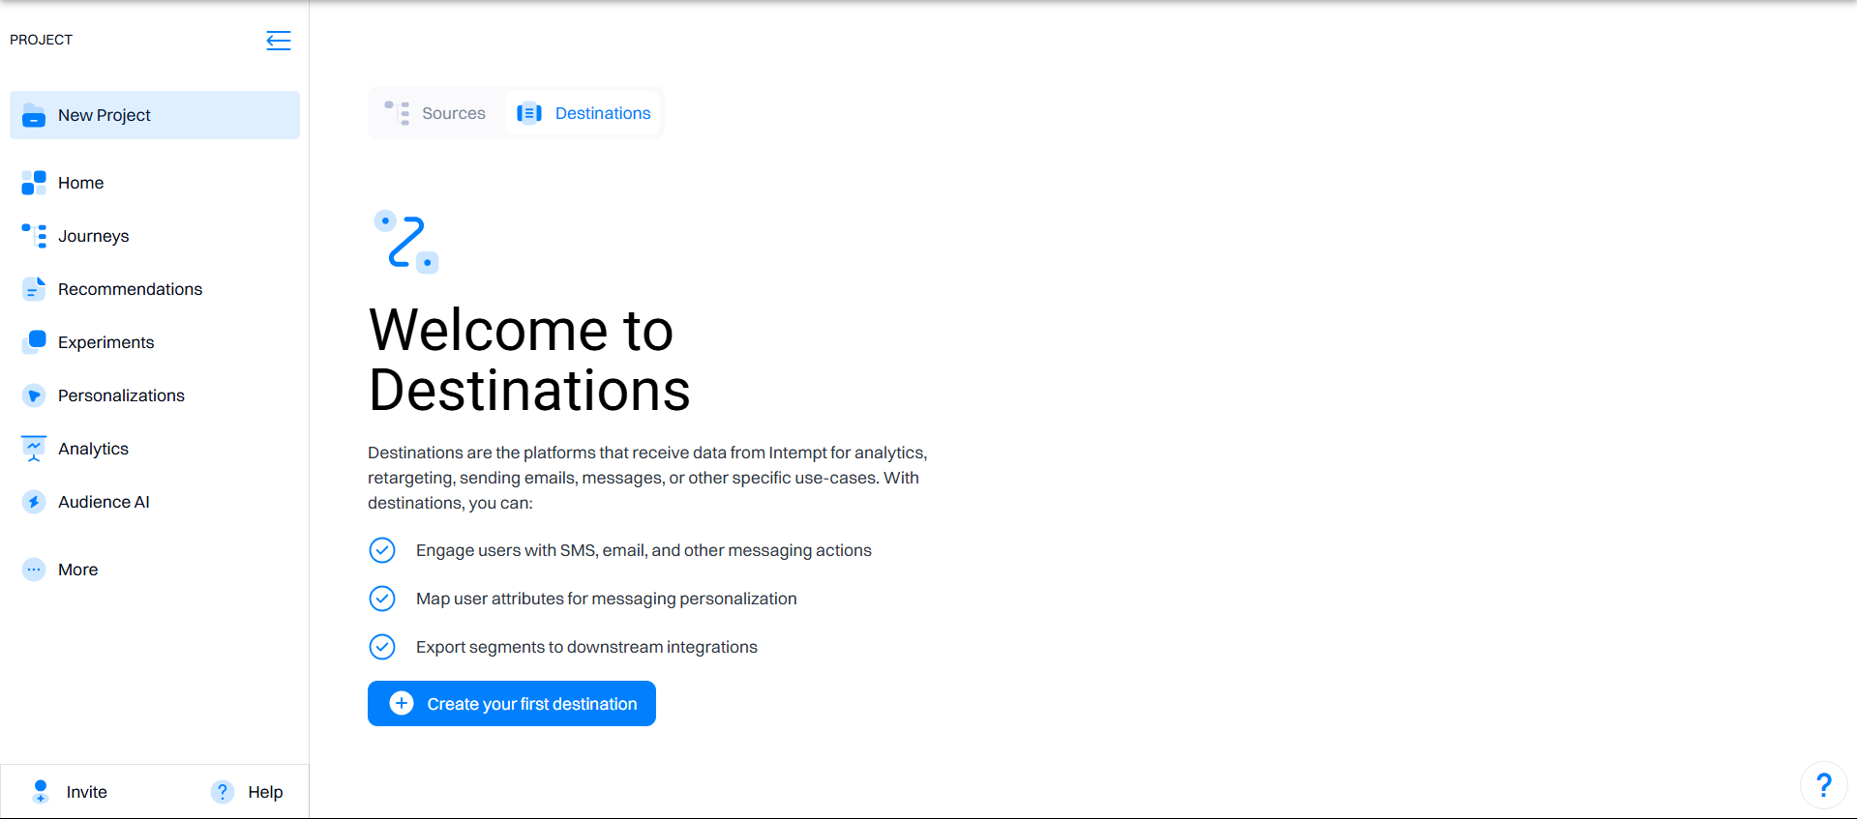Click the Home grid icon
The image size is (1857, 819).
click(34, 183)
